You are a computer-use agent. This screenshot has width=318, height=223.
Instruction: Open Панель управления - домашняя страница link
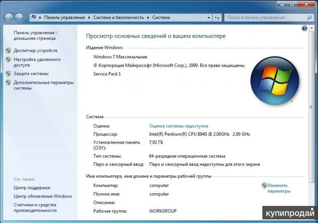(35, 35)
